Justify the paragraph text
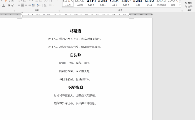Screen dimensions: 195x120 [30, 5]
